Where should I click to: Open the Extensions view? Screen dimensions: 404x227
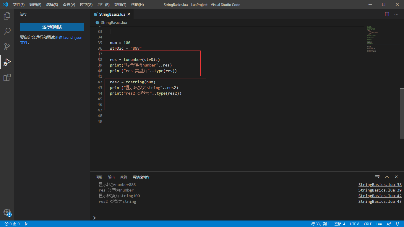pyautogui.click(x=7, y=77)
